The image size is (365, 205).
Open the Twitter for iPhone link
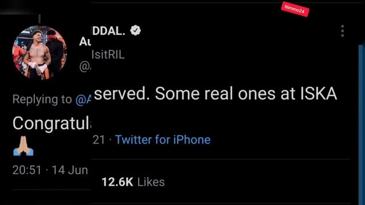(x=163, y=140)
